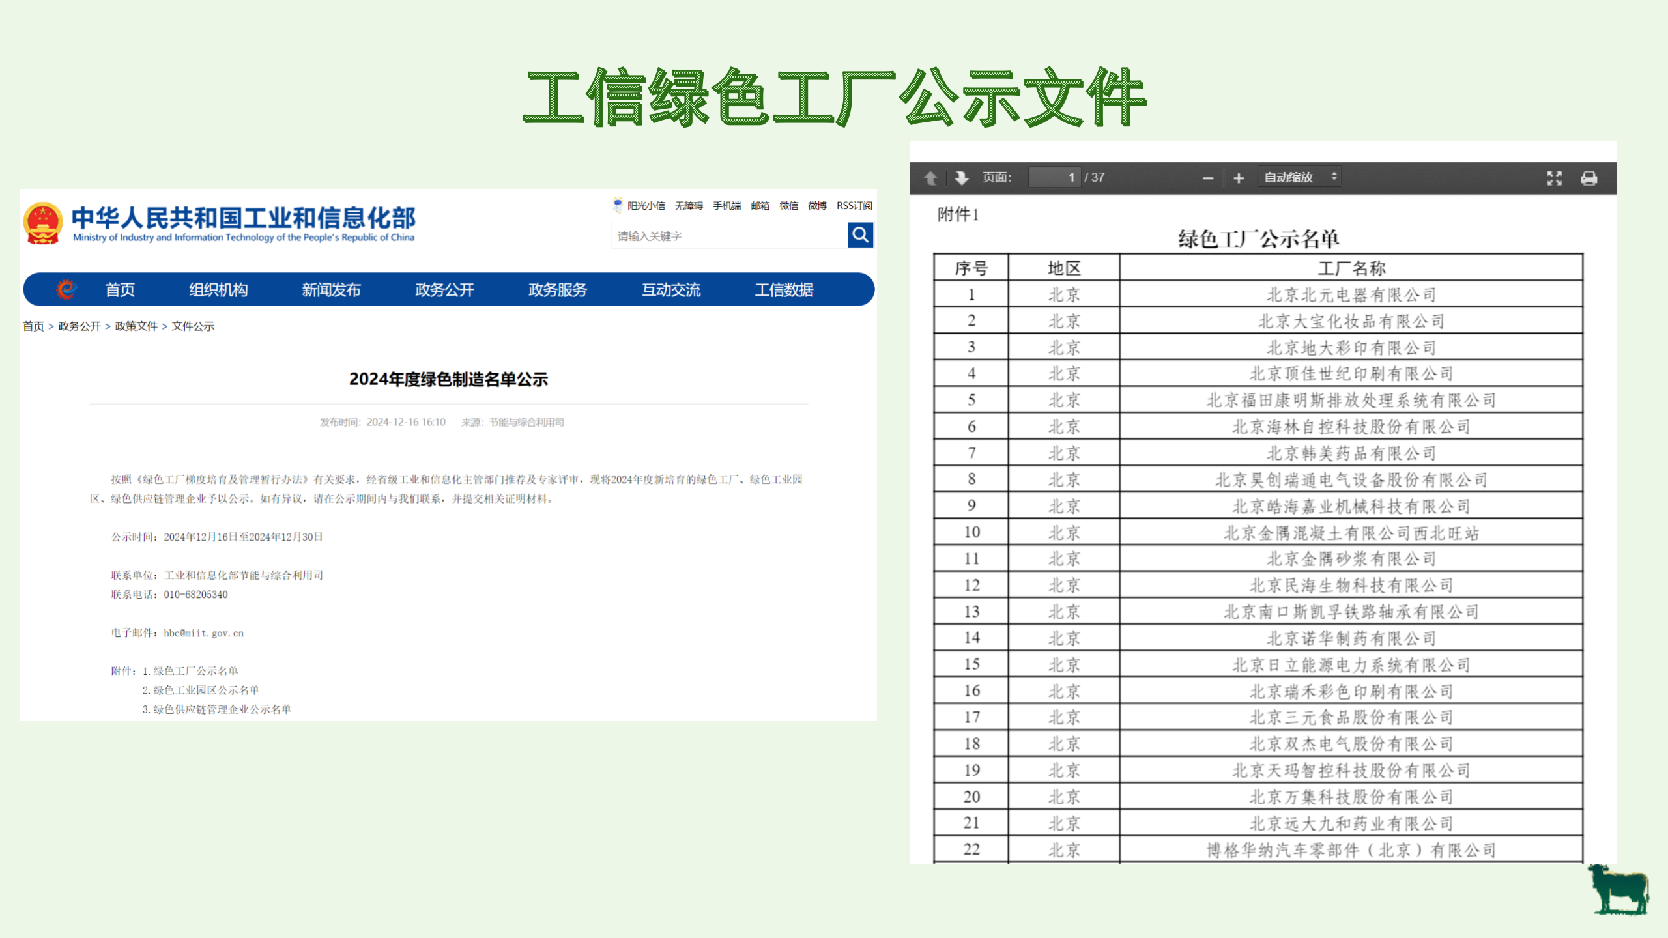Image resolution: width=1668 pixels, height=938 pixels.
Task: Click table cell 北京韩美药品有限公司
Action: coord(1351,453)
